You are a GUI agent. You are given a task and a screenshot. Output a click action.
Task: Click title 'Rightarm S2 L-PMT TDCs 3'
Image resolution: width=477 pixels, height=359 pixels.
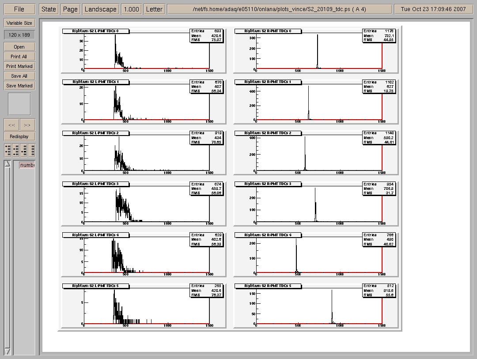95,184
